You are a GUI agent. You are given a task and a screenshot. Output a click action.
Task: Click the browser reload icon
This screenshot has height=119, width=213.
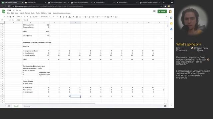tap(9, 6)
